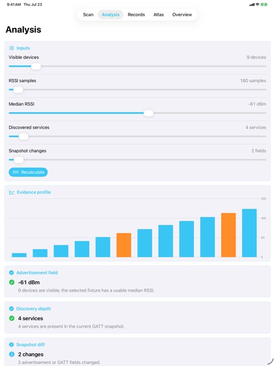Tap the last orange bar in chart

tap(229, 235)
